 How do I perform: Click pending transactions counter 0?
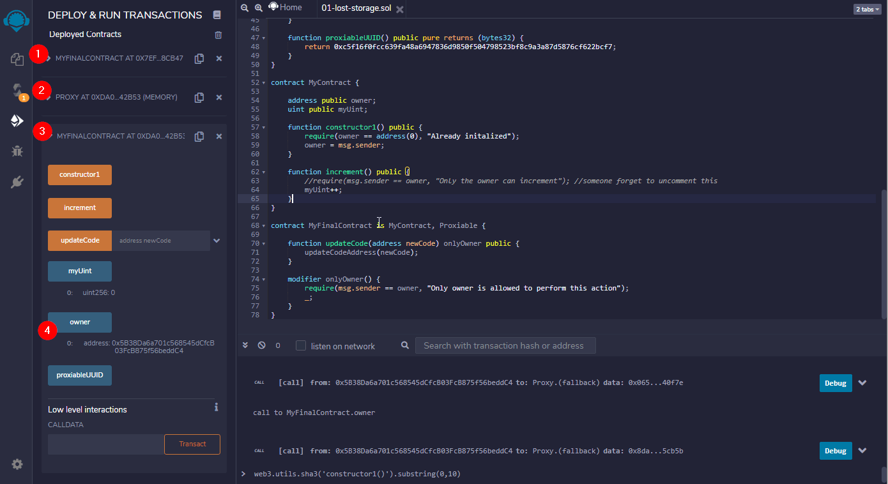coord(278,345)
